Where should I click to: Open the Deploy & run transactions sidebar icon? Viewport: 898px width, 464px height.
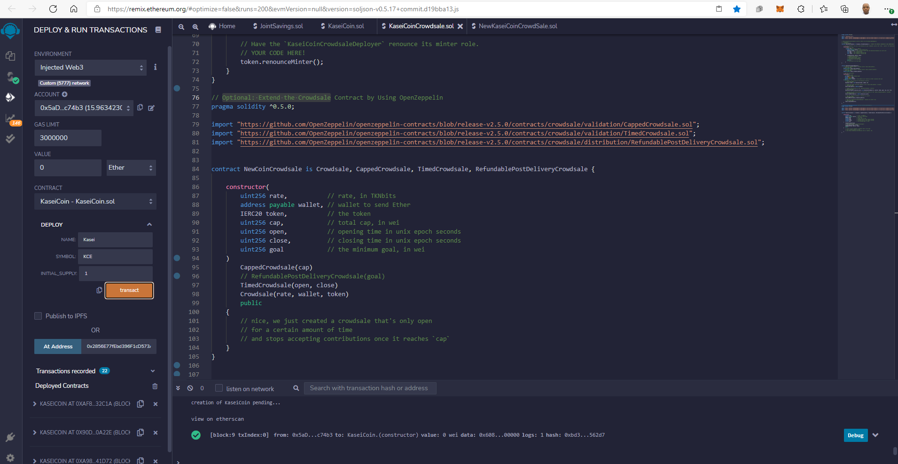tap(10, 97)
